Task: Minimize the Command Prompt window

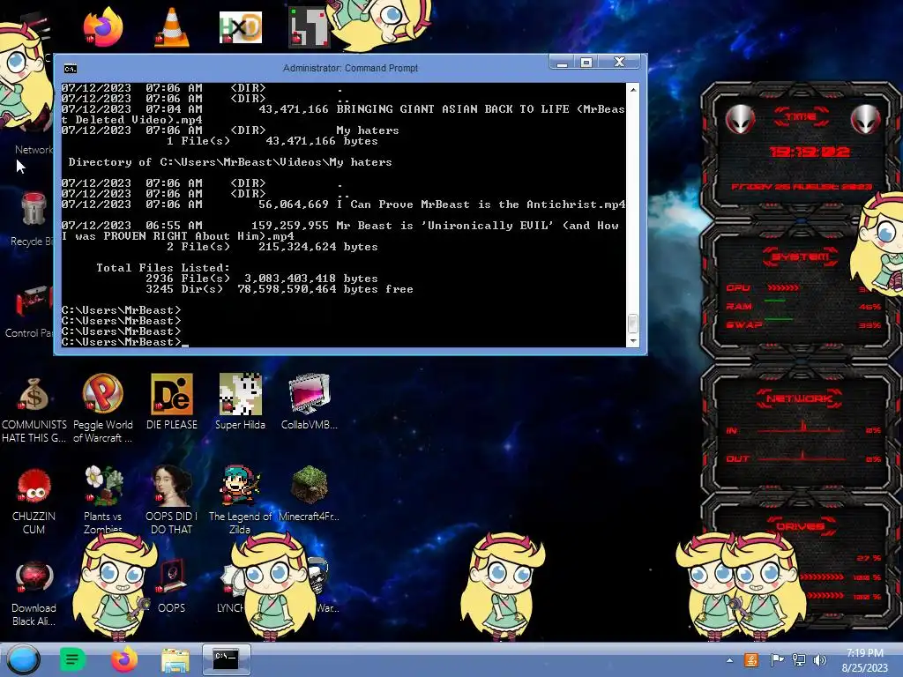Action: (563, 63)
